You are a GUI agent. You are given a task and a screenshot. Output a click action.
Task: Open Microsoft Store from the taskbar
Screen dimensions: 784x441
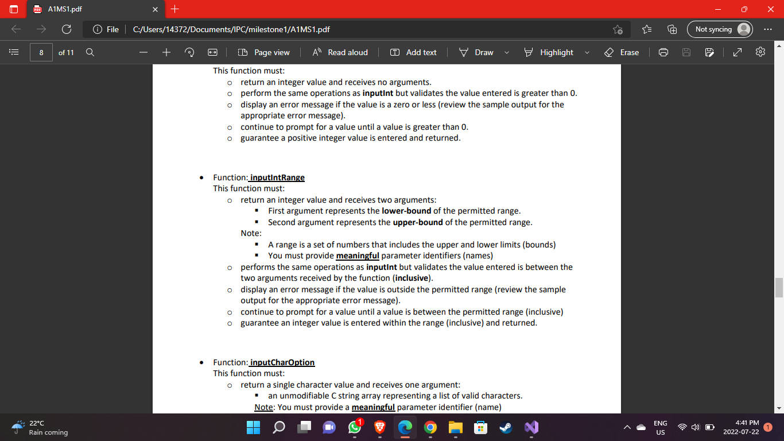tap(481, 427)
